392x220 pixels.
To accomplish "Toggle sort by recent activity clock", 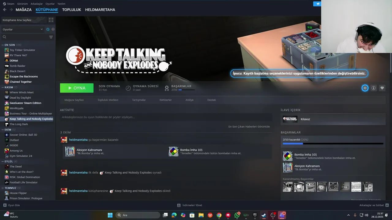I will click(x=48, y=29).
